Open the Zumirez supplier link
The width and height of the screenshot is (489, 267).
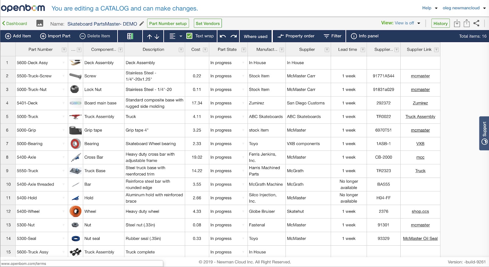[420, 103]
